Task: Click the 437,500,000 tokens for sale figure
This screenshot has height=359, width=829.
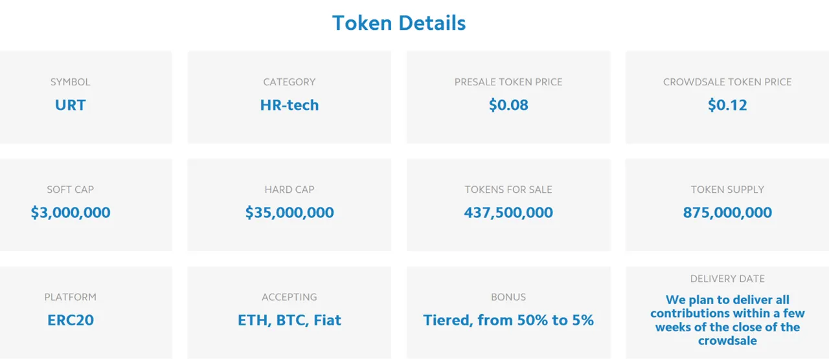Action: tap(508, 212)
